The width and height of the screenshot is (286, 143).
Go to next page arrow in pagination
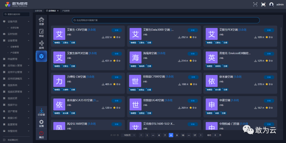point(201,135)
